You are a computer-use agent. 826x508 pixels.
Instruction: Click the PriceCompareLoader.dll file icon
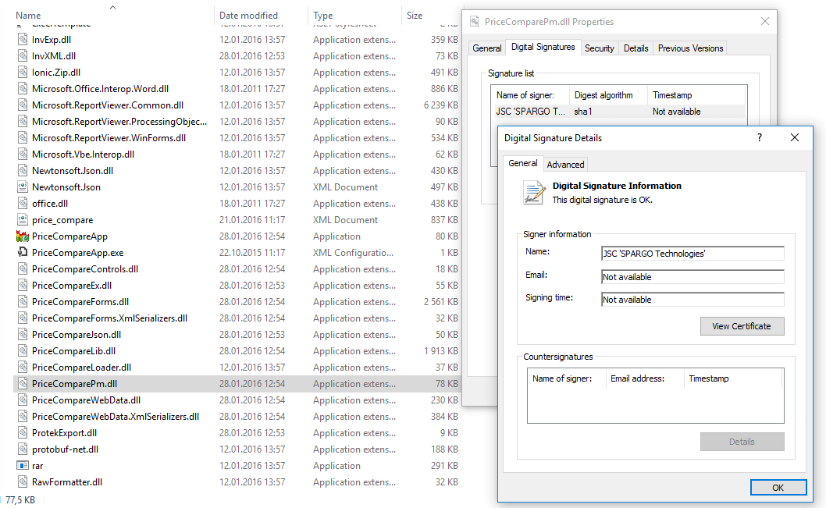(23, 367)
